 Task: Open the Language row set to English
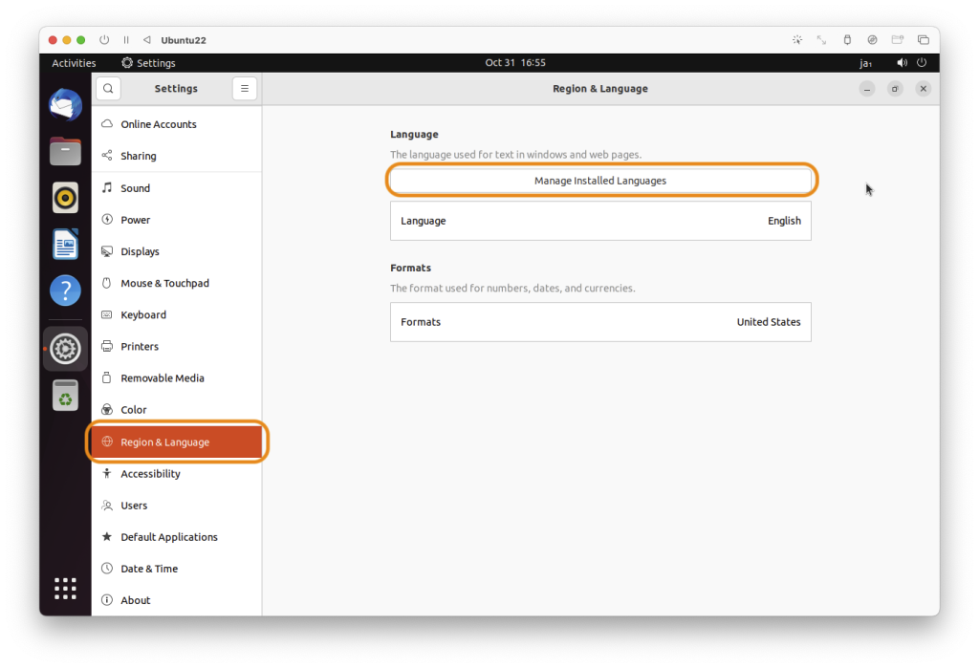(x=600, y=221)
